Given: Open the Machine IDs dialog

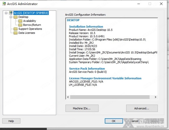Looking at the screenshot, I should click(82, 108).
